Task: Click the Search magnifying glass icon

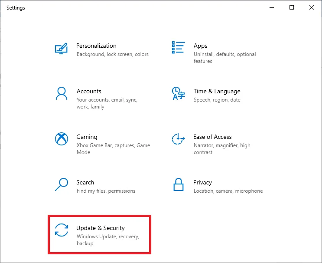Action: coord(62,184)
